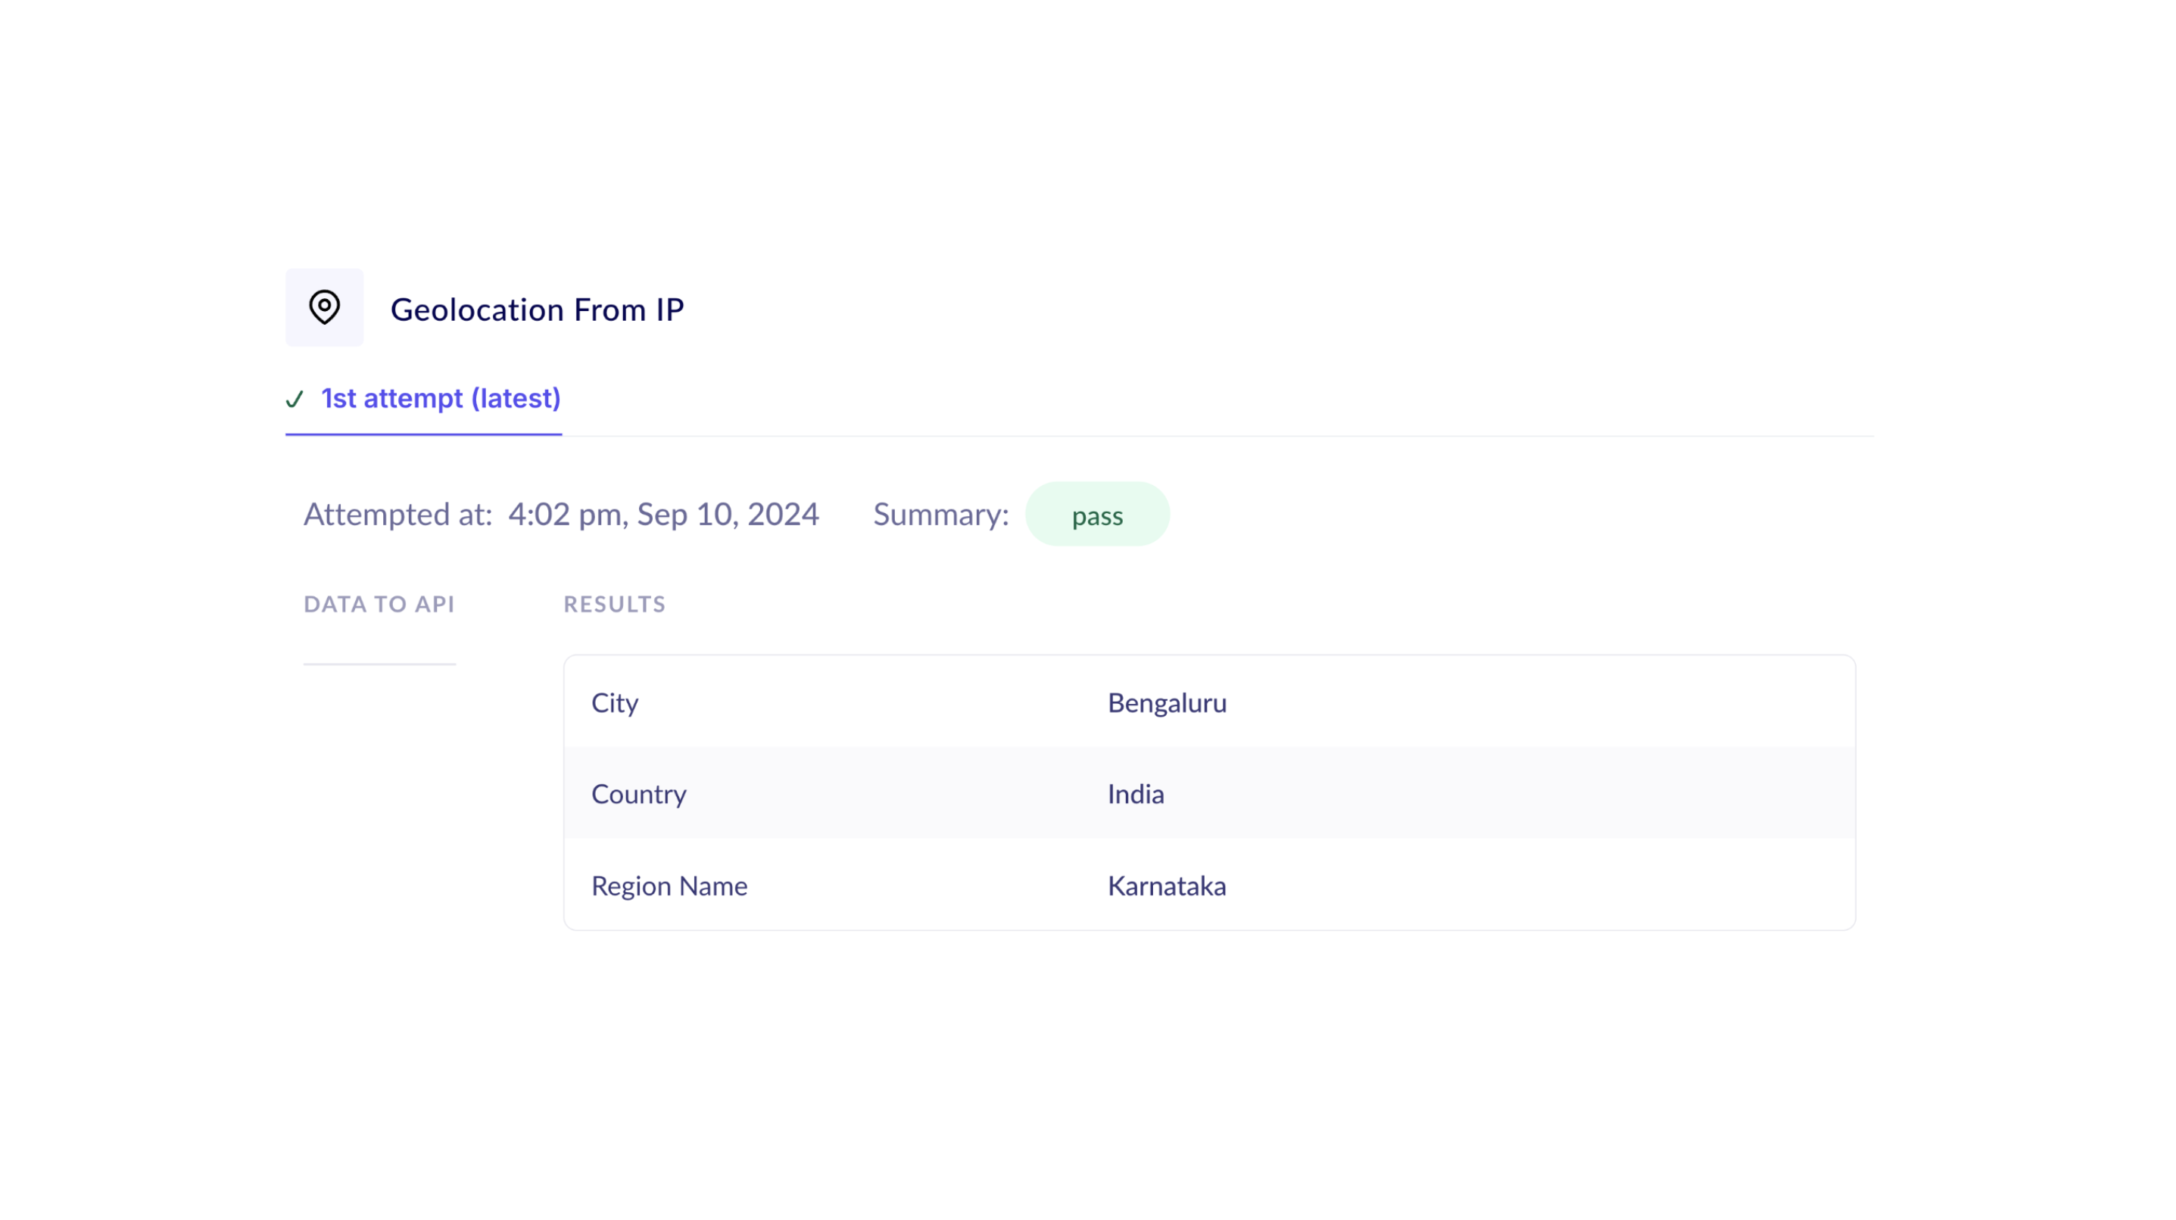Click the purple underline of the active tab
2176x1220 pixels.
423,434
